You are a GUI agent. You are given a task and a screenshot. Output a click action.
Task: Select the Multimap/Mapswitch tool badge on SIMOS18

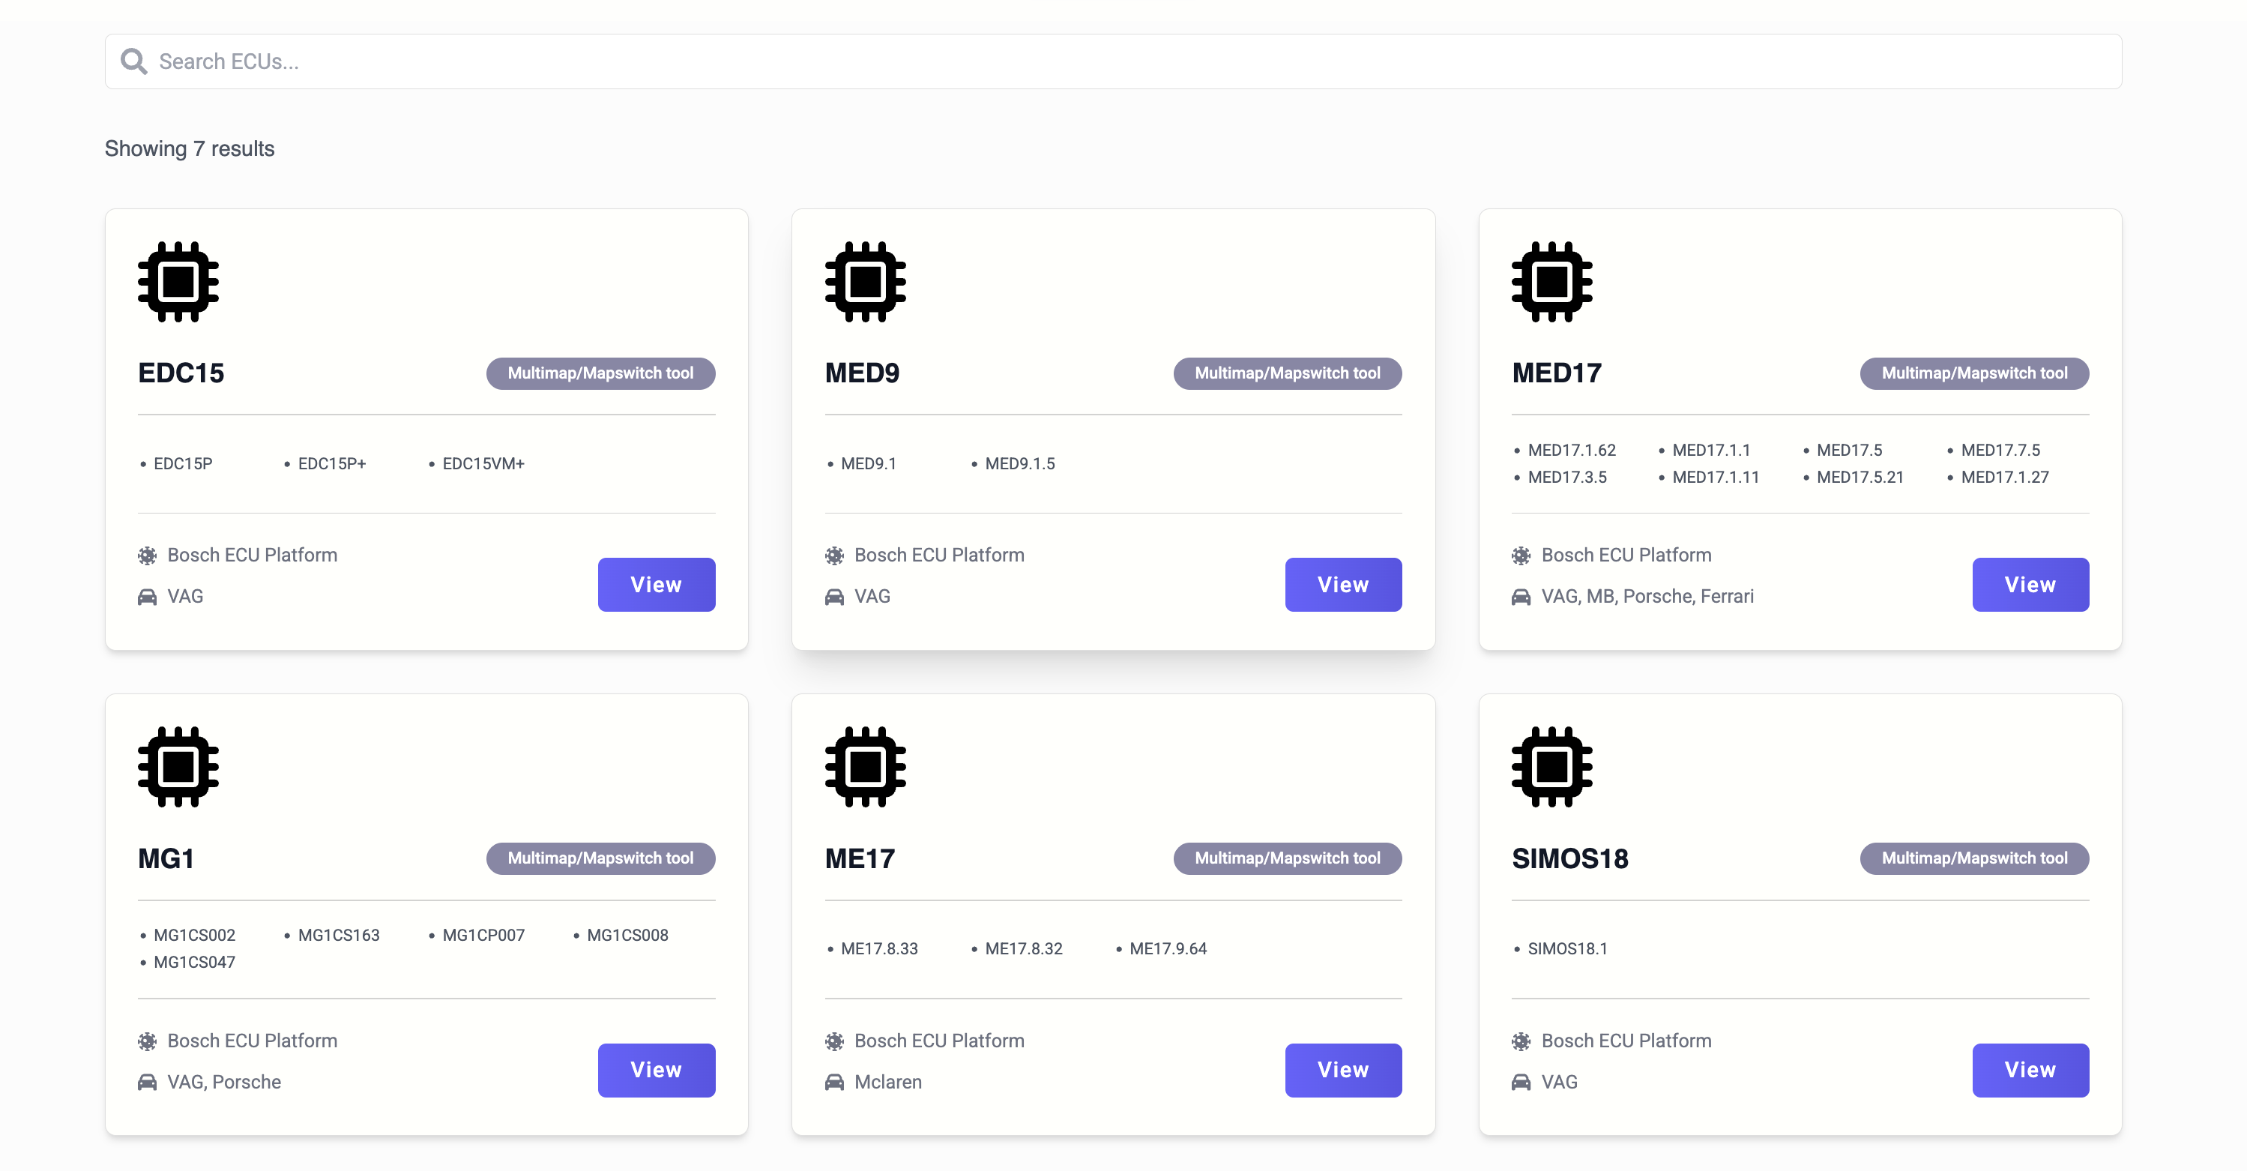pos(1974,858)
